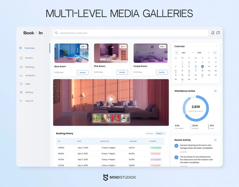
Task: Open the Booking menu item
Action: (x=29, y=67)
